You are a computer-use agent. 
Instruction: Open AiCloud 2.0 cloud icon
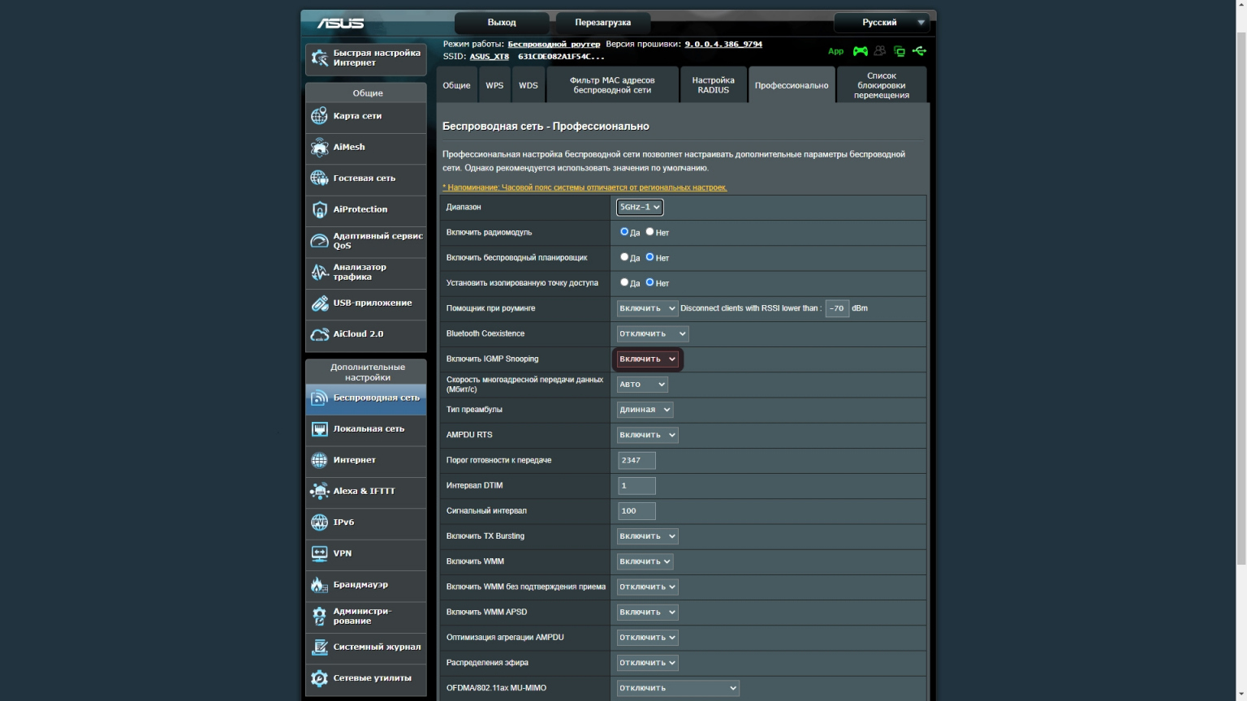pyautogui.click(x=320, y=334)
